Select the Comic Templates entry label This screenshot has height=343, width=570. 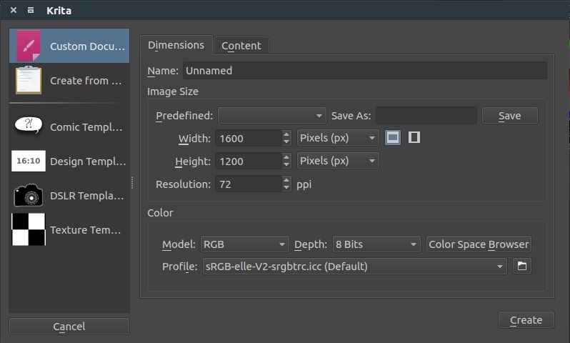point(86,127)
